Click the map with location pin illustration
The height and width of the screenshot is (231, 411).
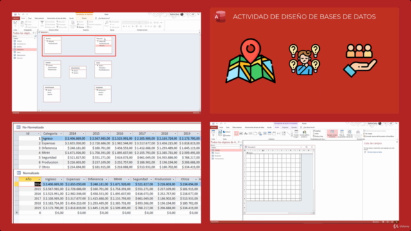click(250, 62)
